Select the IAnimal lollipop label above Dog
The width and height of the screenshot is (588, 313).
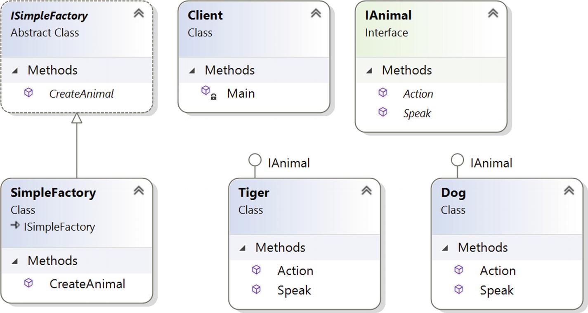tap(491, 163)
